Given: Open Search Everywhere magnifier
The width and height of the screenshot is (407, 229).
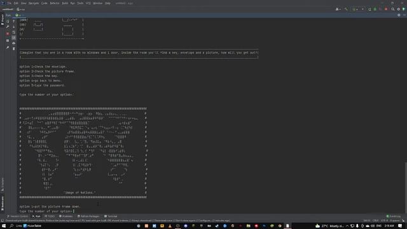Looking at the screenshot, I should (393, 9).
